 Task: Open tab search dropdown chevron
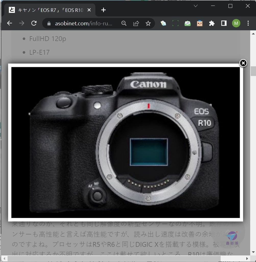coord(196,6)
